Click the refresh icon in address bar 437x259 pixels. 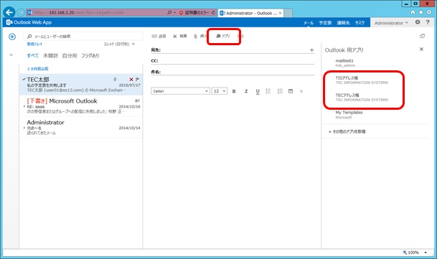tap(213, 12)
